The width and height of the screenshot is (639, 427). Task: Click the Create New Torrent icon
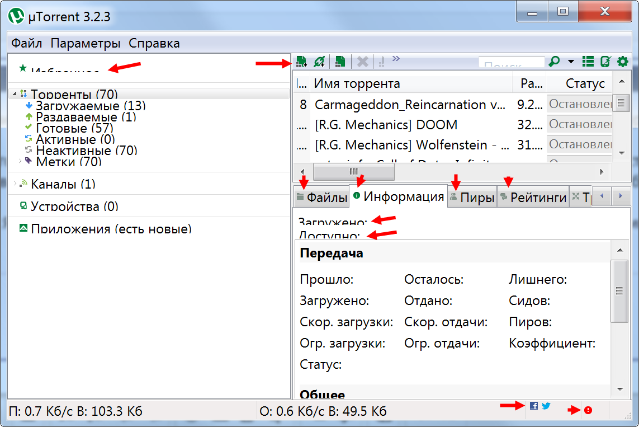339,62
